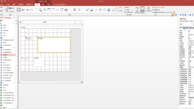Choose the Web Browser control tool
Viewport: 194px width, 109px height.
pos(45,10)
